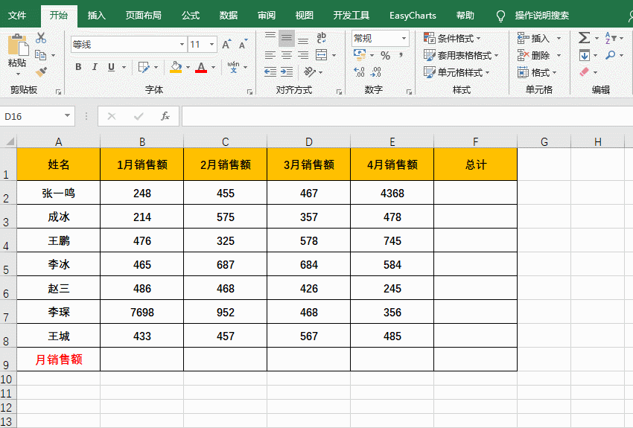Click the Cut scissors icon

click(41, 38)
